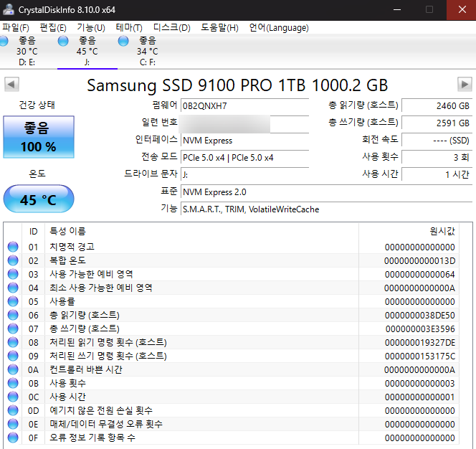Click status orb for 0F 오류 정보 기록 항목 수

[13, 438]
